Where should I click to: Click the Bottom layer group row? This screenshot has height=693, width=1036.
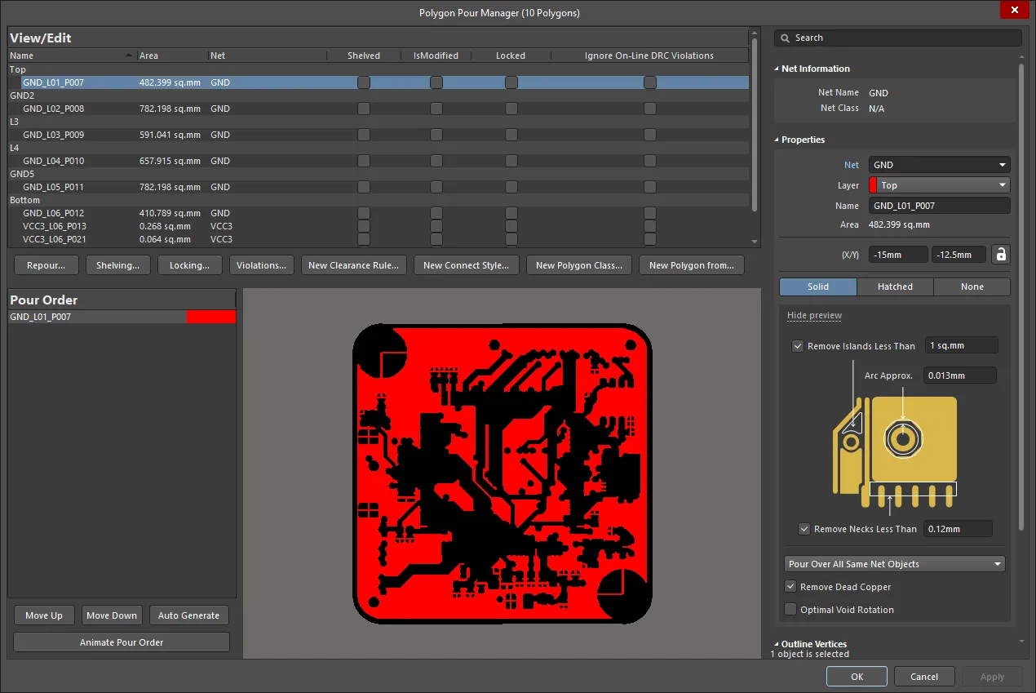(x=378, y=200)
